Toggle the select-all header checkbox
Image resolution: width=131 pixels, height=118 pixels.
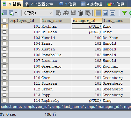pyautogui.click(x=4, y=21)
